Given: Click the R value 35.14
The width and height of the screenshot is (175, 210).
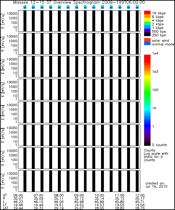Looking at the screenshot, I should [99, 198].
